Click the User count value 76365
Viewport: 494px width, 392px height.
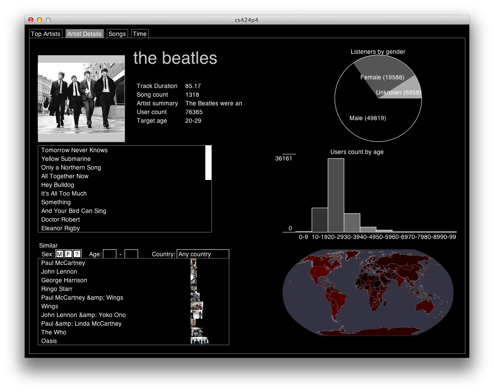point(194,112)
